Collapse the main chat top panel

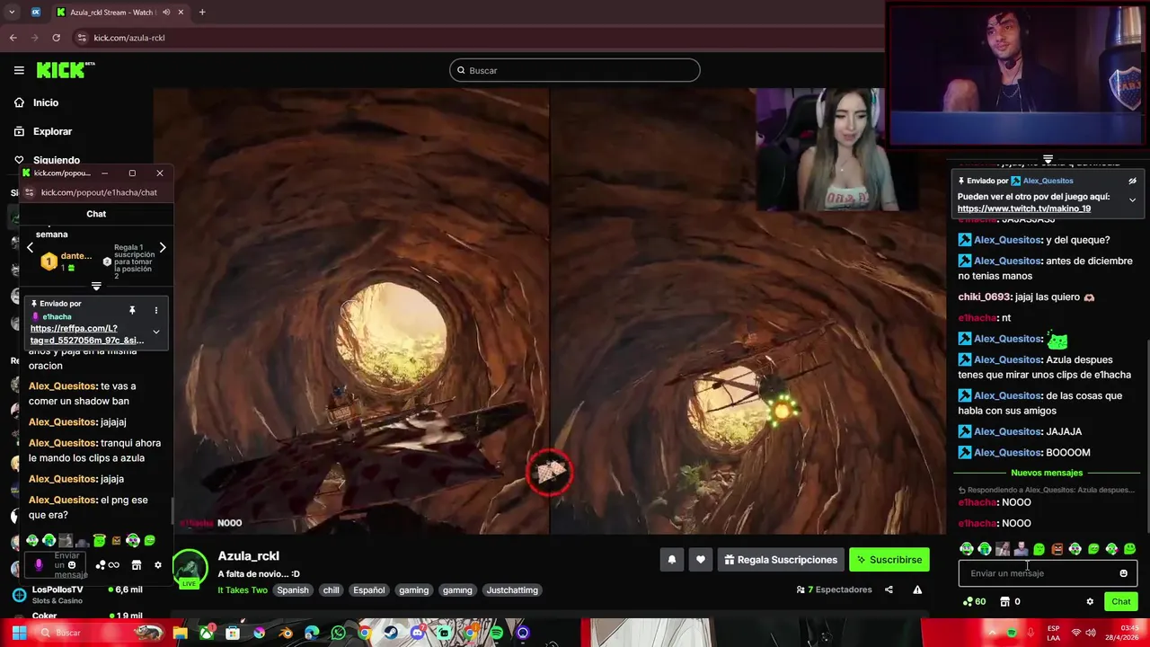[1048, 159]
